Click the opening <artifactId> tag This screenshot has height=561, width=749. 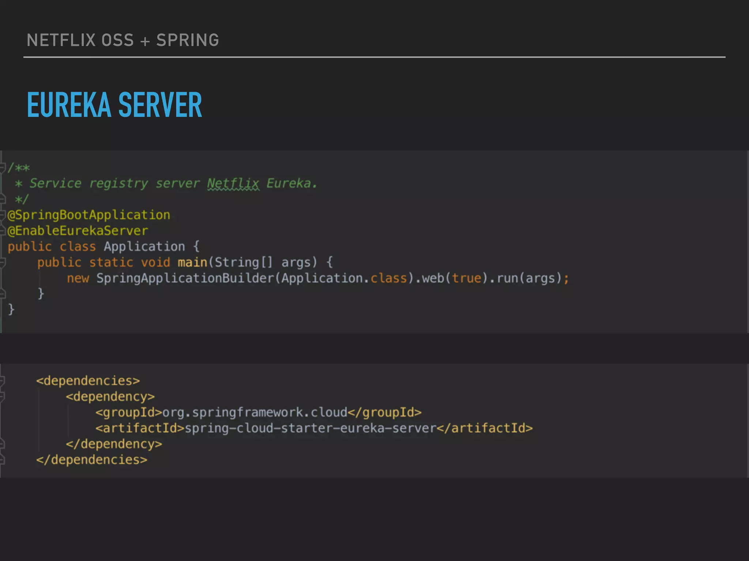click(x=140, y=428)
